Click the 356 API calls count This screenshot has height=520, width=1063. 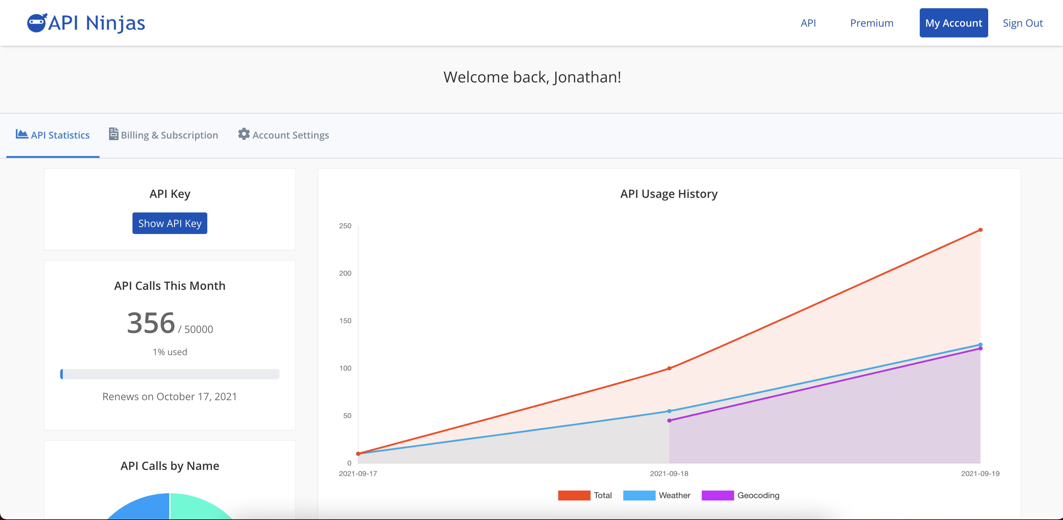[151, 323]
